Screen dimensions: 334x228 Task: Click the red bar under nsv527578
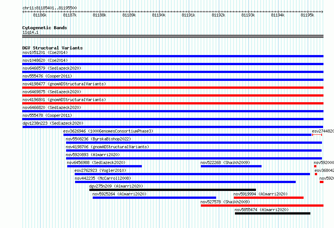click(262, 206)
